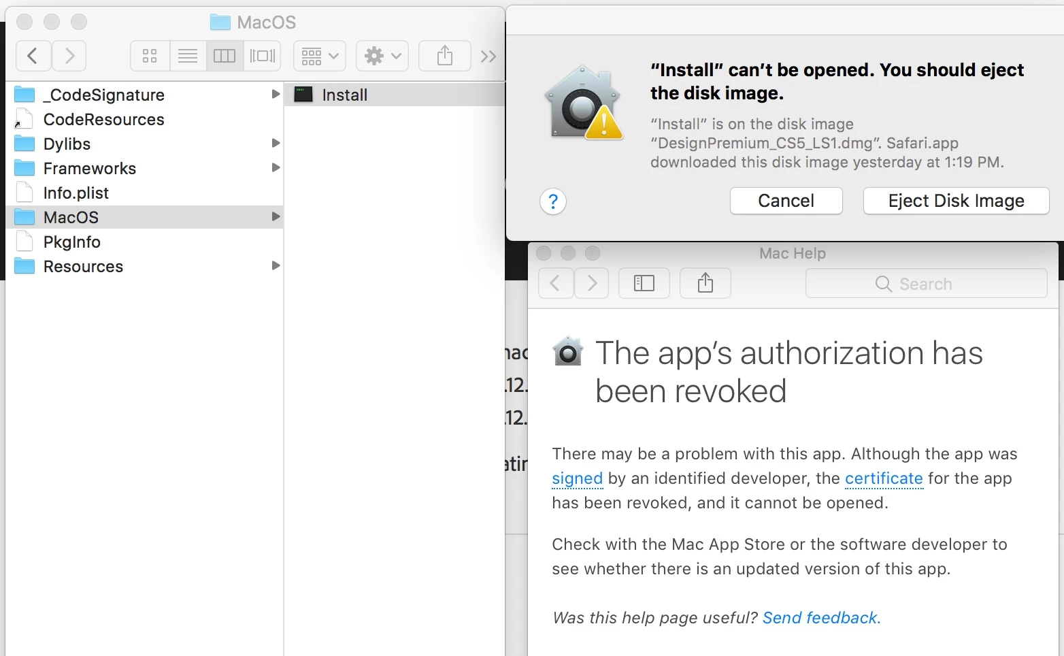Expand Frameworks folder arrow
This screenshot has height=656, width=1064.
(276, 167)
